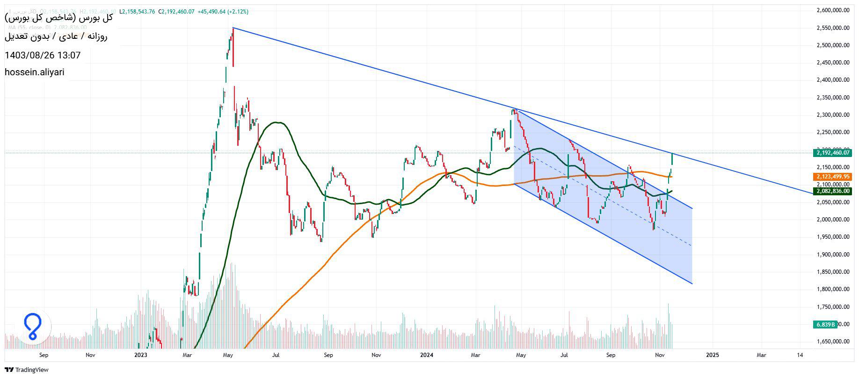Click the 2,350,000.00 price axis label
The width and height of the screenshot is (859, 378).
click(x=833, y=98)
